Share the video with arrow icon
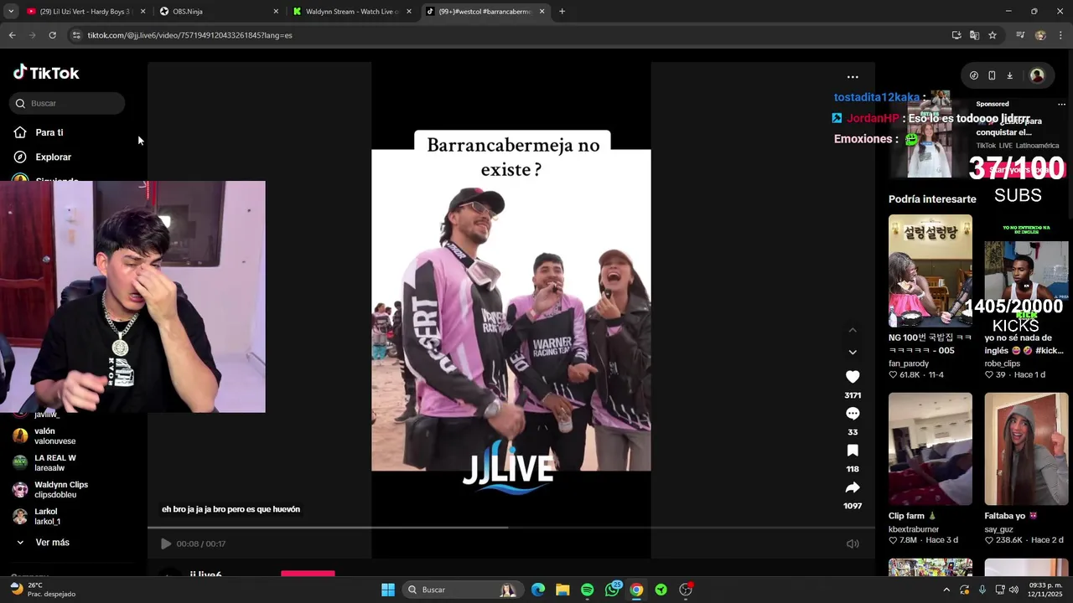 tap(853, 487)
